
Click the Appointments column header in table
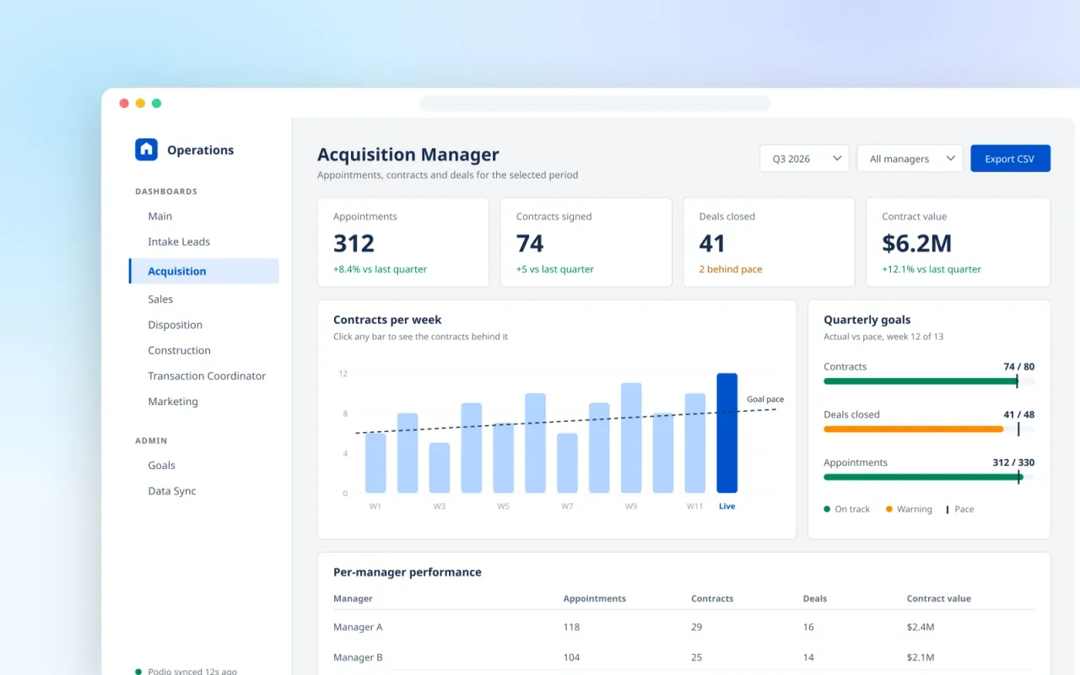click(x=595, y=598)
